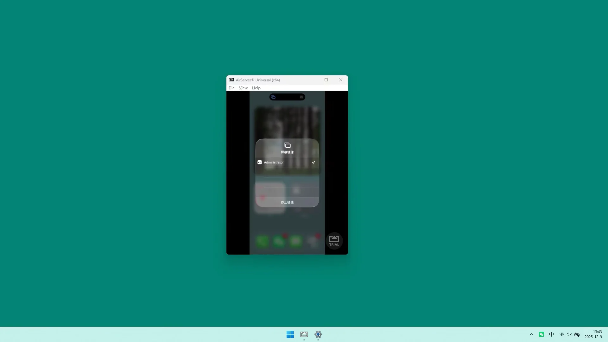Click the TRIAL watermark badge
This screenshot has width=608, height=342.
pos(334,241)
